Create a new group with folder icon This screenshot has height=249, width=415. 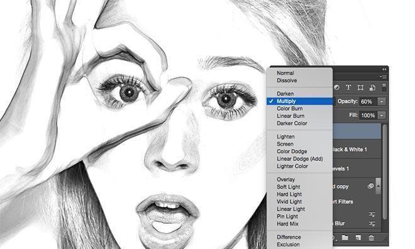(x=345, y=237)
